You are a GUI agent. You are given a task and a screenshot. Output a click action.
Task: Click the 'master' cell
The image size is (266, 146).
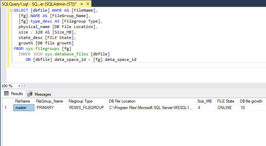24,108
